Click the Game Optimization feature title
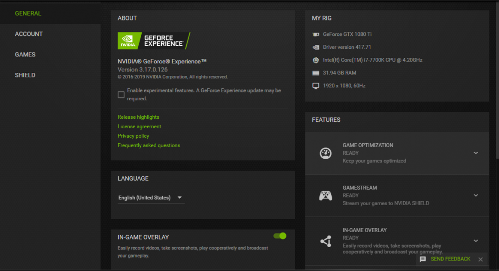 tap(368, 145)
